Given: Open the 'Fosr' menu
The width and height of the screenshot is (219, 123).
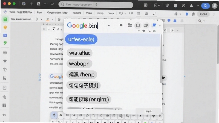Looking at the screenshot, I should click(39, 13).
